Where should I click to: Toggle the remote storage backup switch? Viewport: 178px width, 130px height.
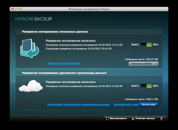coord(146,86)
